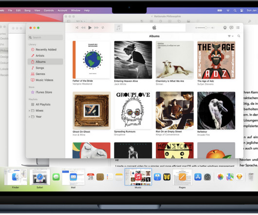The width and height of the screenshot is (258, 215).
Task: Open Control Center icon in the menu bar
Action: 242,11
